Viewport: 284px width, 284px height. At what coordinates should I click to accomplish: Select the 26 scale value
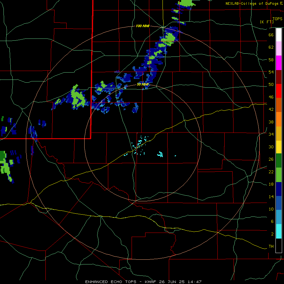(271, 159)
